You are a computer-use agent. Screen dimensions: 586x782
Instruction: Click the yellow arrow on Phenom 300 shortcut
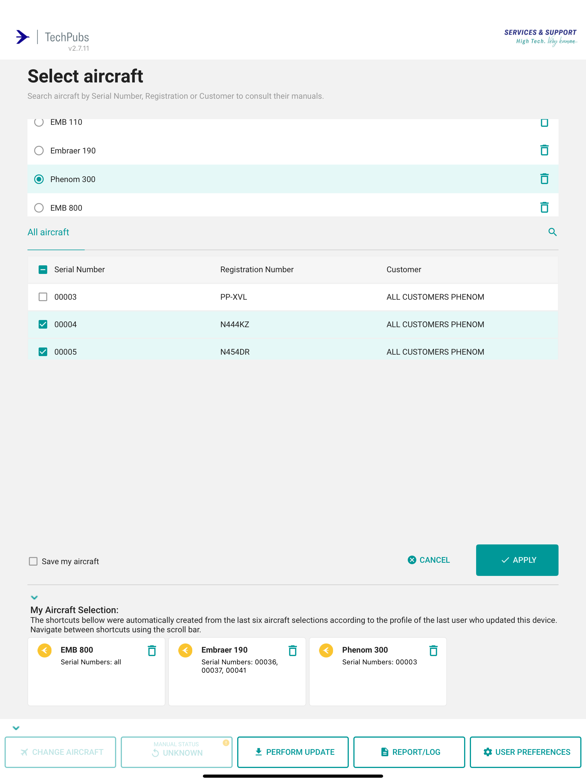point(326,651)
